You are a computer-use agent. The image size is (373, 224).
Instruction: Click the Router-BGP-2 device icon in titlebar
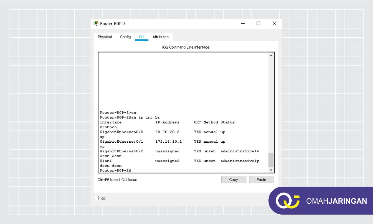96,23
